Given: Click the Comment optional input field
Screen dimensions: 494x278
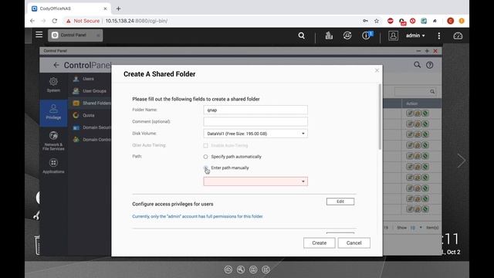Looking at the screenshot, I should (x=255, y=122).
